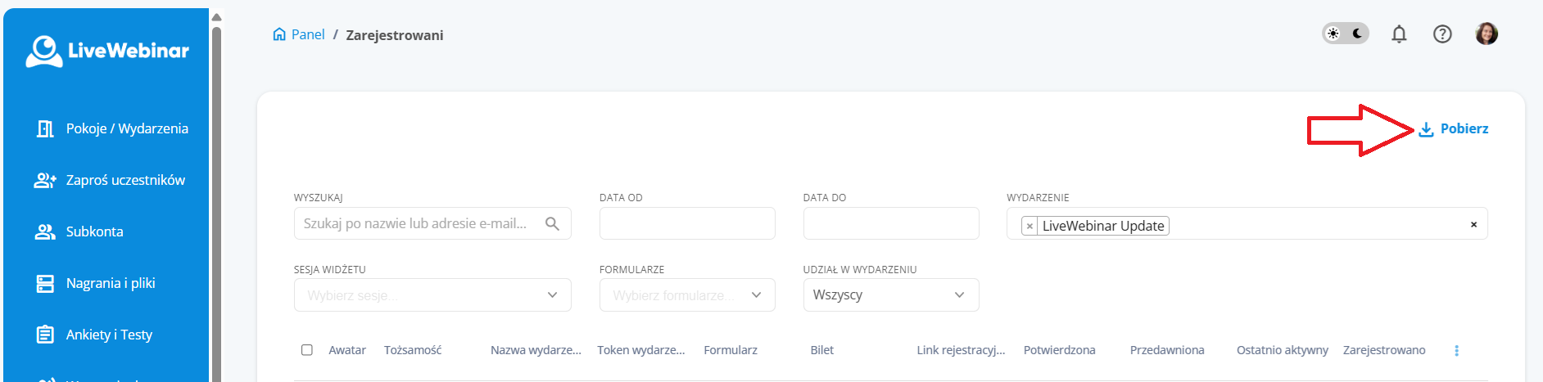This screenshot has height=382, width=1543.
Task: Toggle dark mode switch
Action: [1346, 34]
